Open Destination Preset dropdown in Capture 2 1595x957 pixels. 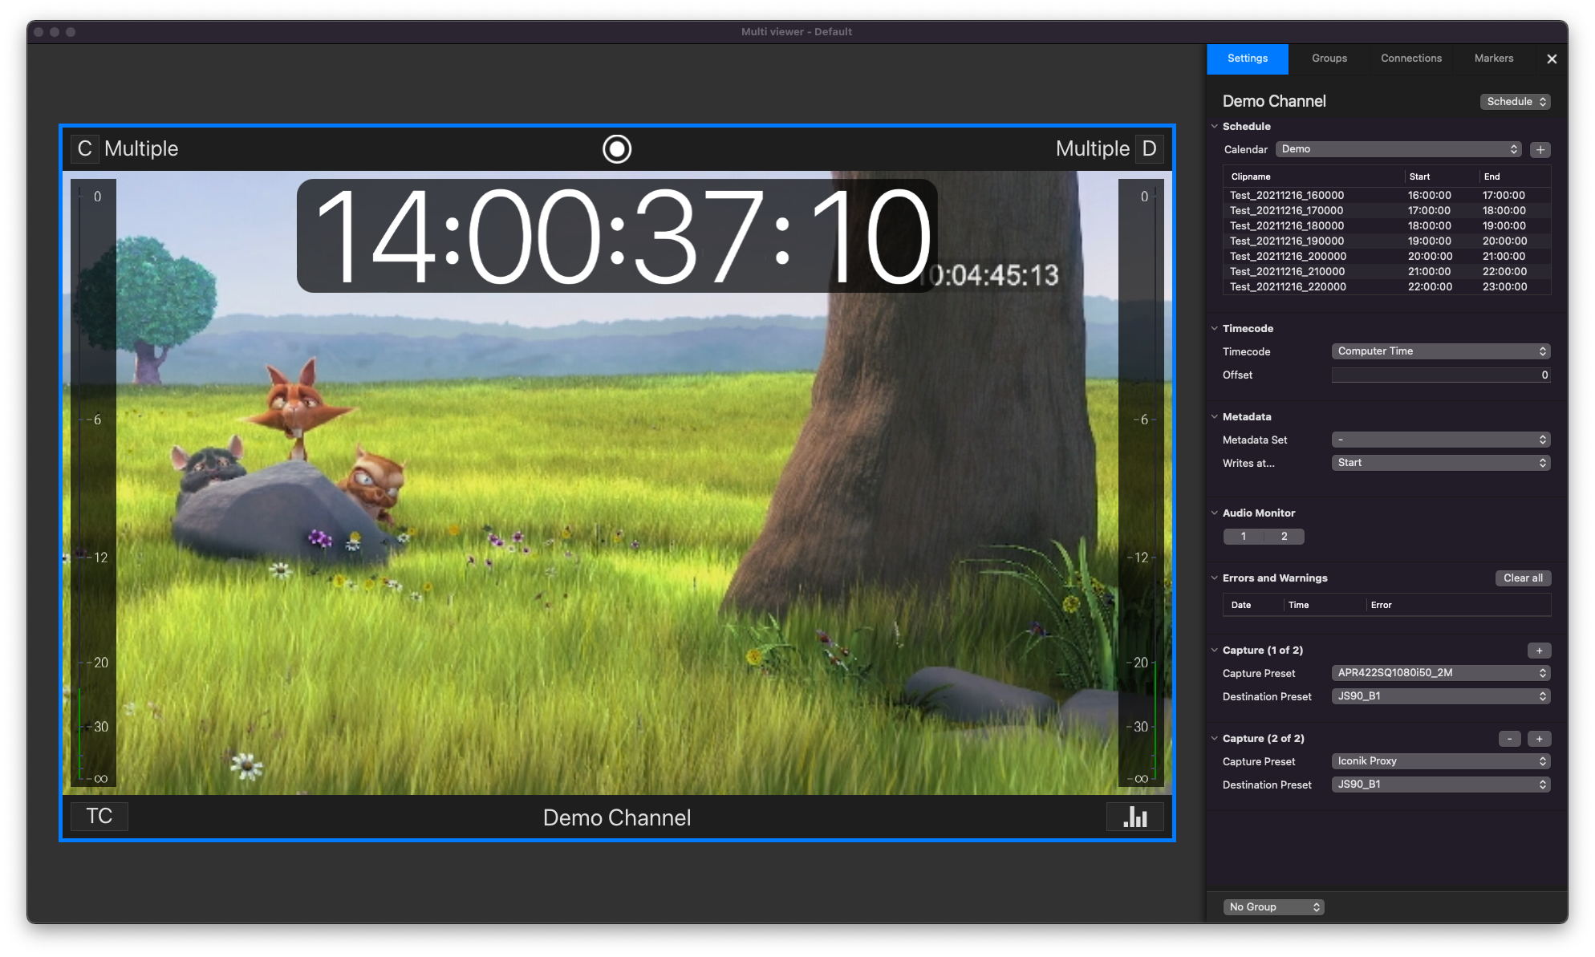(1441, 785)
